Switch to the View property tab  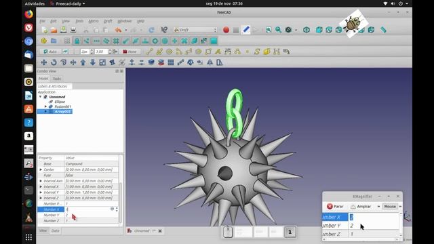pyautogui.click(x=43, y=230)
